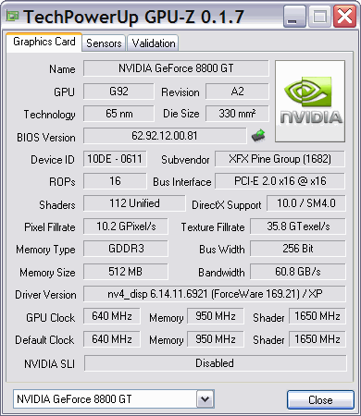The width and height of the screenshot is (361, 416).
Task: Select the Subvendor XFX Pine Group field
Action: (280, 159)
